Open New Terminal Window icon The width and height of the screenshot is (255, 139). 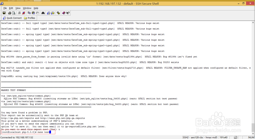(x=48, y=13)
